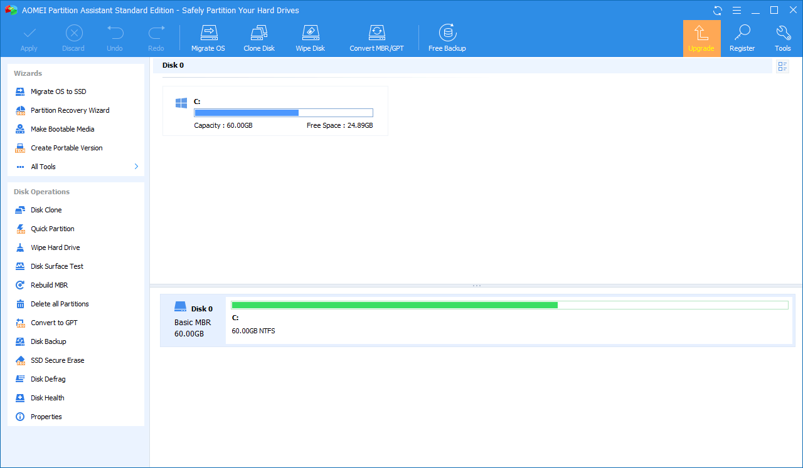Click the Disk Surface Test icon

click(x=19, y=266)
